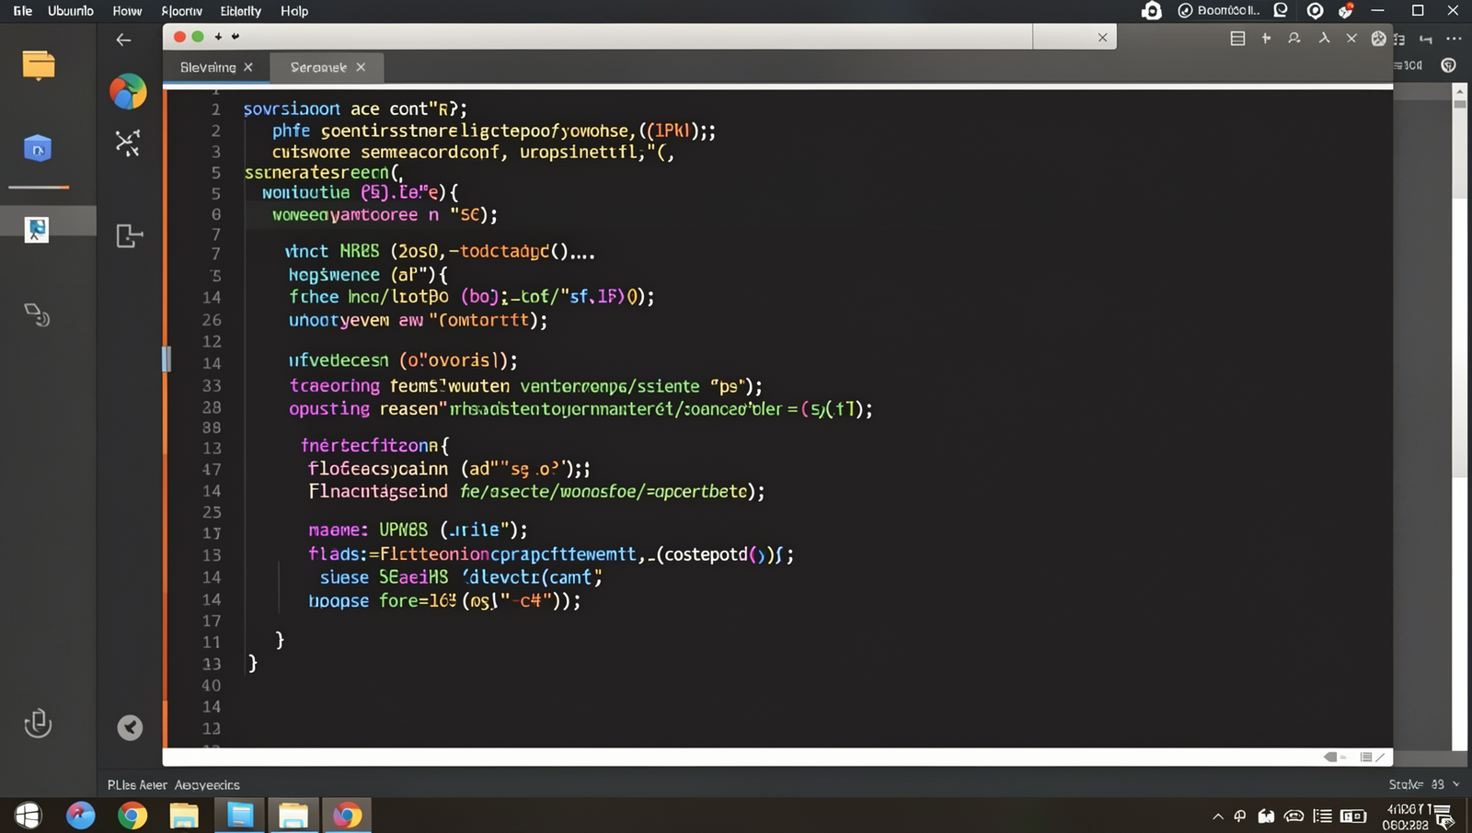The height and width of the screenshot is (833, 1472).
Task: Click the speech bubble icon in top bar
Action: 1281,10
